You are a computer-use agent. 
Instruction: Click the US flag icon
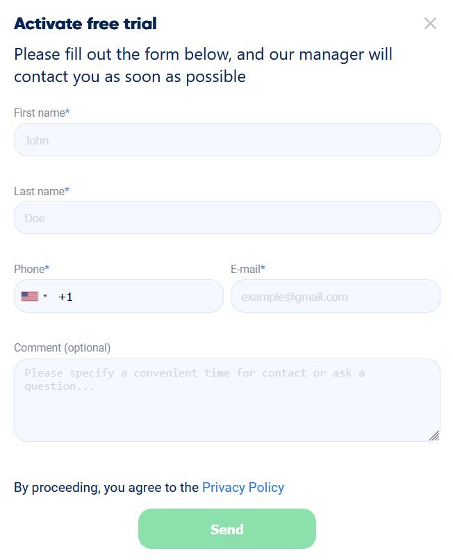[30, 296]
